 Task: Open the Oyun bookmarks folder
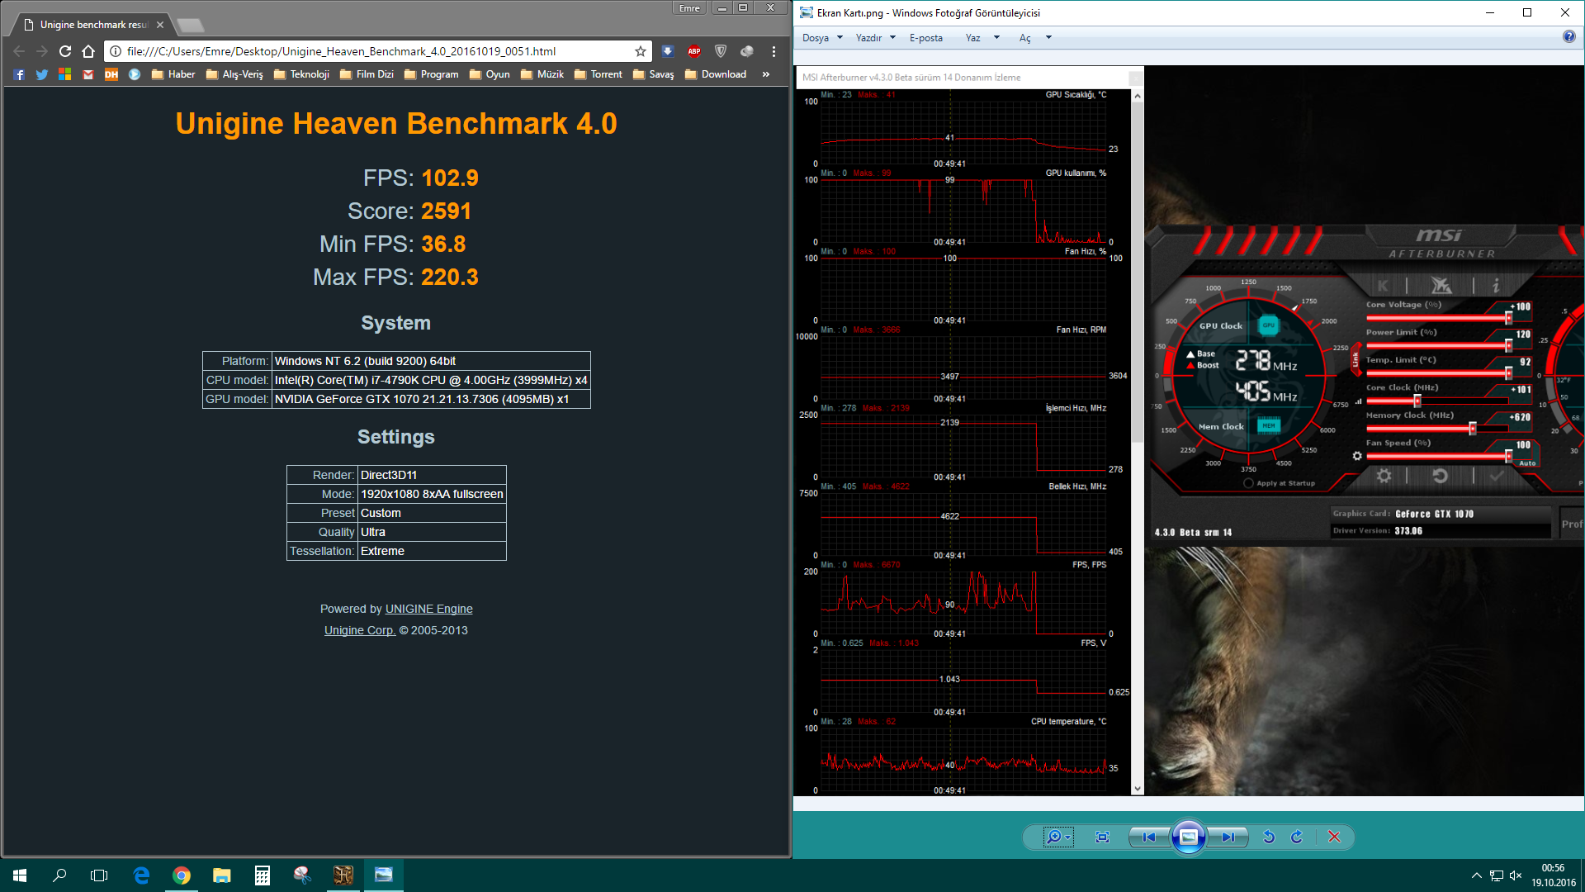pos(490,74)
